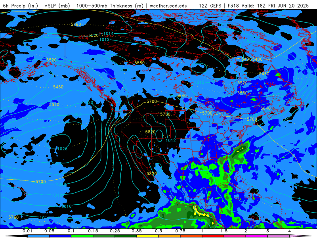Click the weather.cod.edu source label

point(168,6)
